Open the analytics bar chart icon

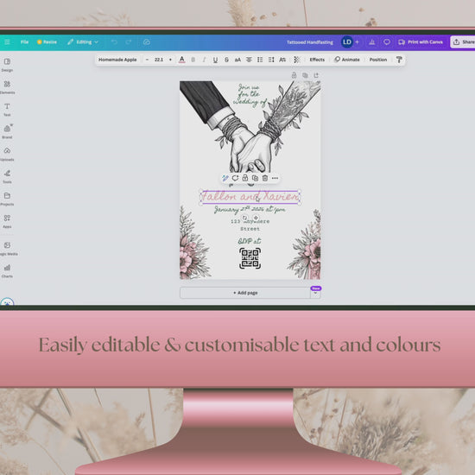(372, 42)
